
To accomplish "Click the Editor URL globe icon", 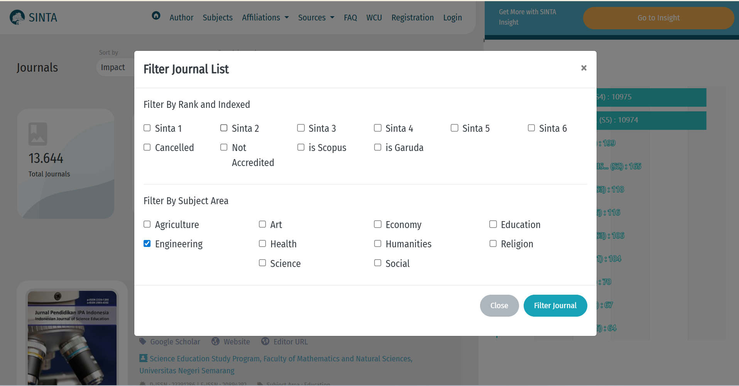I will [265, 341].
